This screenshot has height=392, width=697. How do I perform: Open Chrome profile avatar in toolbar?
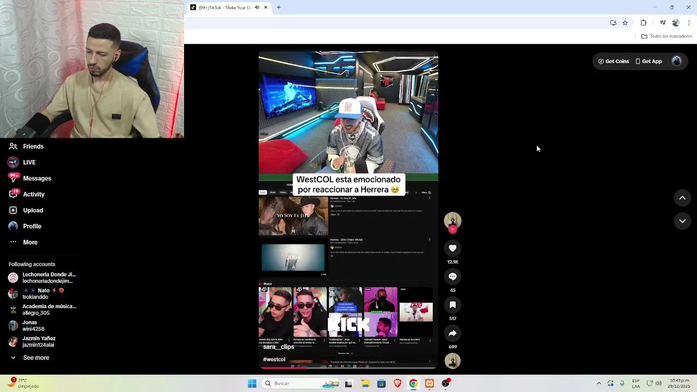click(676, 23)
